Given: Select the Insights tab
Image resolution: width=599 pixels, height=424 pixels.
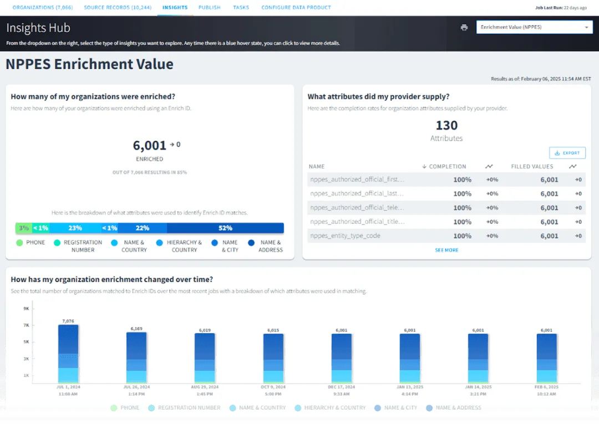Looking at the screenshot, I should point(175,8).
